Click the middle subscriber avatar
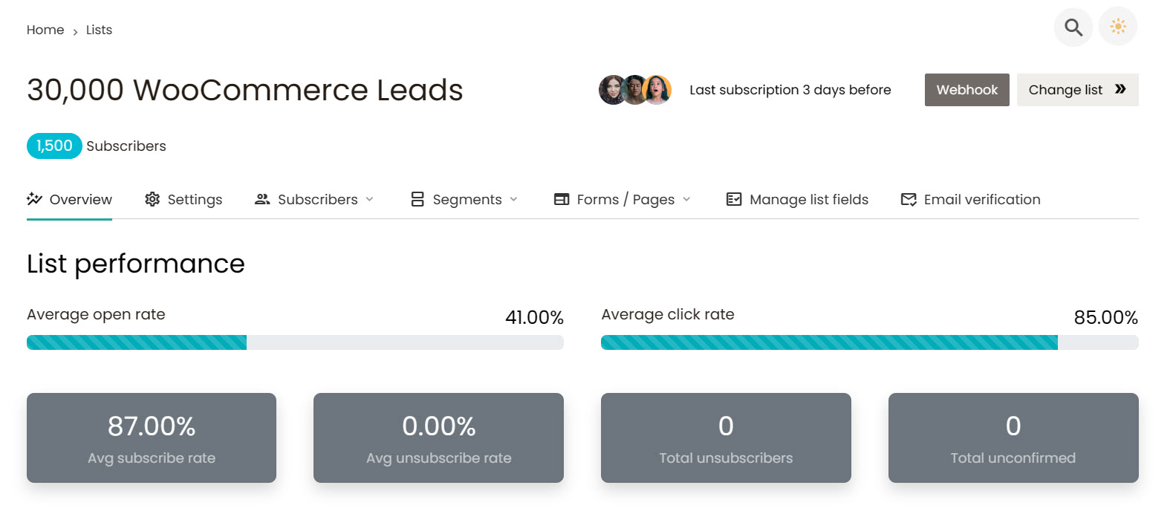This screenshot has height=517, width=1173. [x=634, y=90]
